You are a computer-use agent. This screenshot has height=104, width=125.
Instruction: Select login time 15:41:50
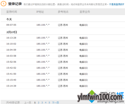pyautogui.click(x=11, y=74)
